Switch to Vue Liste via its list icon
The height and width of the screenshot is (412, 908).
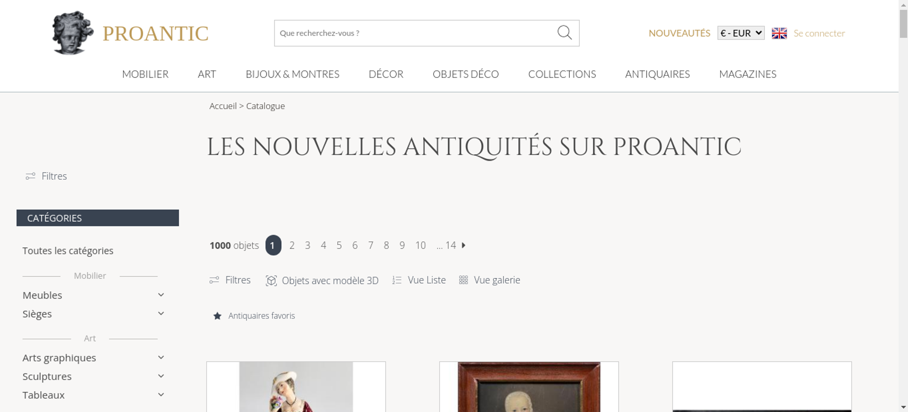[397, 280]
